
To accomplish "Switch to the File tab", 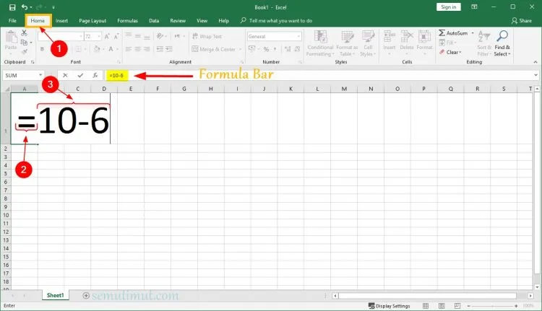I will pyautogui.click(x=12, y=21).
